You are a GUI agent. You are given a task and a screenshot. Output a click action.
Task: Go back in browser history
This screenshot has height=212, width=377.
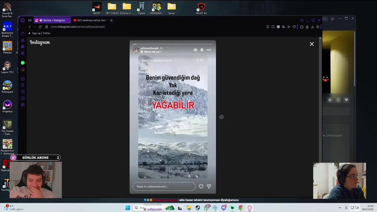coord(29,27)
